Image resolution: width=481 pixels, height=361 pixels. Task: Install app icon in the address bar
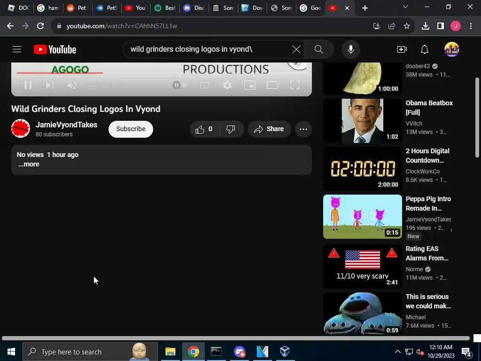pyautogui.click(x=376, y=26)
